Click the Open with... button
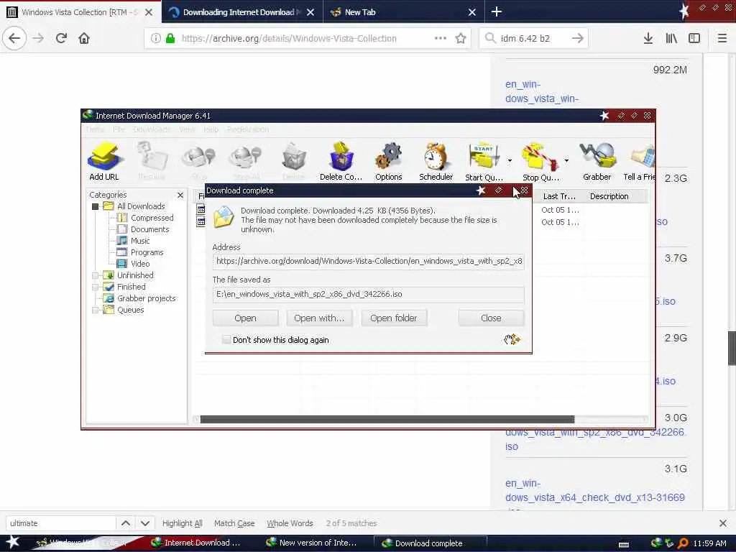Screen dimensions: 736x552 pyautogui.click(x=319, y=318)
